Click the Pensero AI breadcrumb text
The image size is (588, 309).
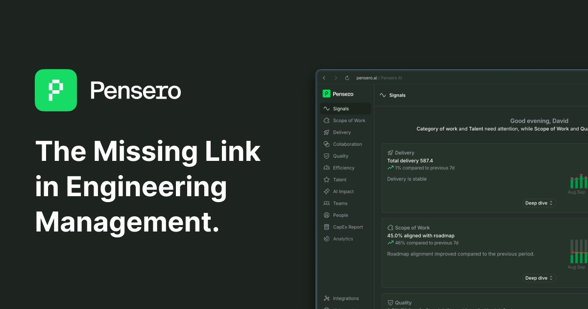[392, 78]
